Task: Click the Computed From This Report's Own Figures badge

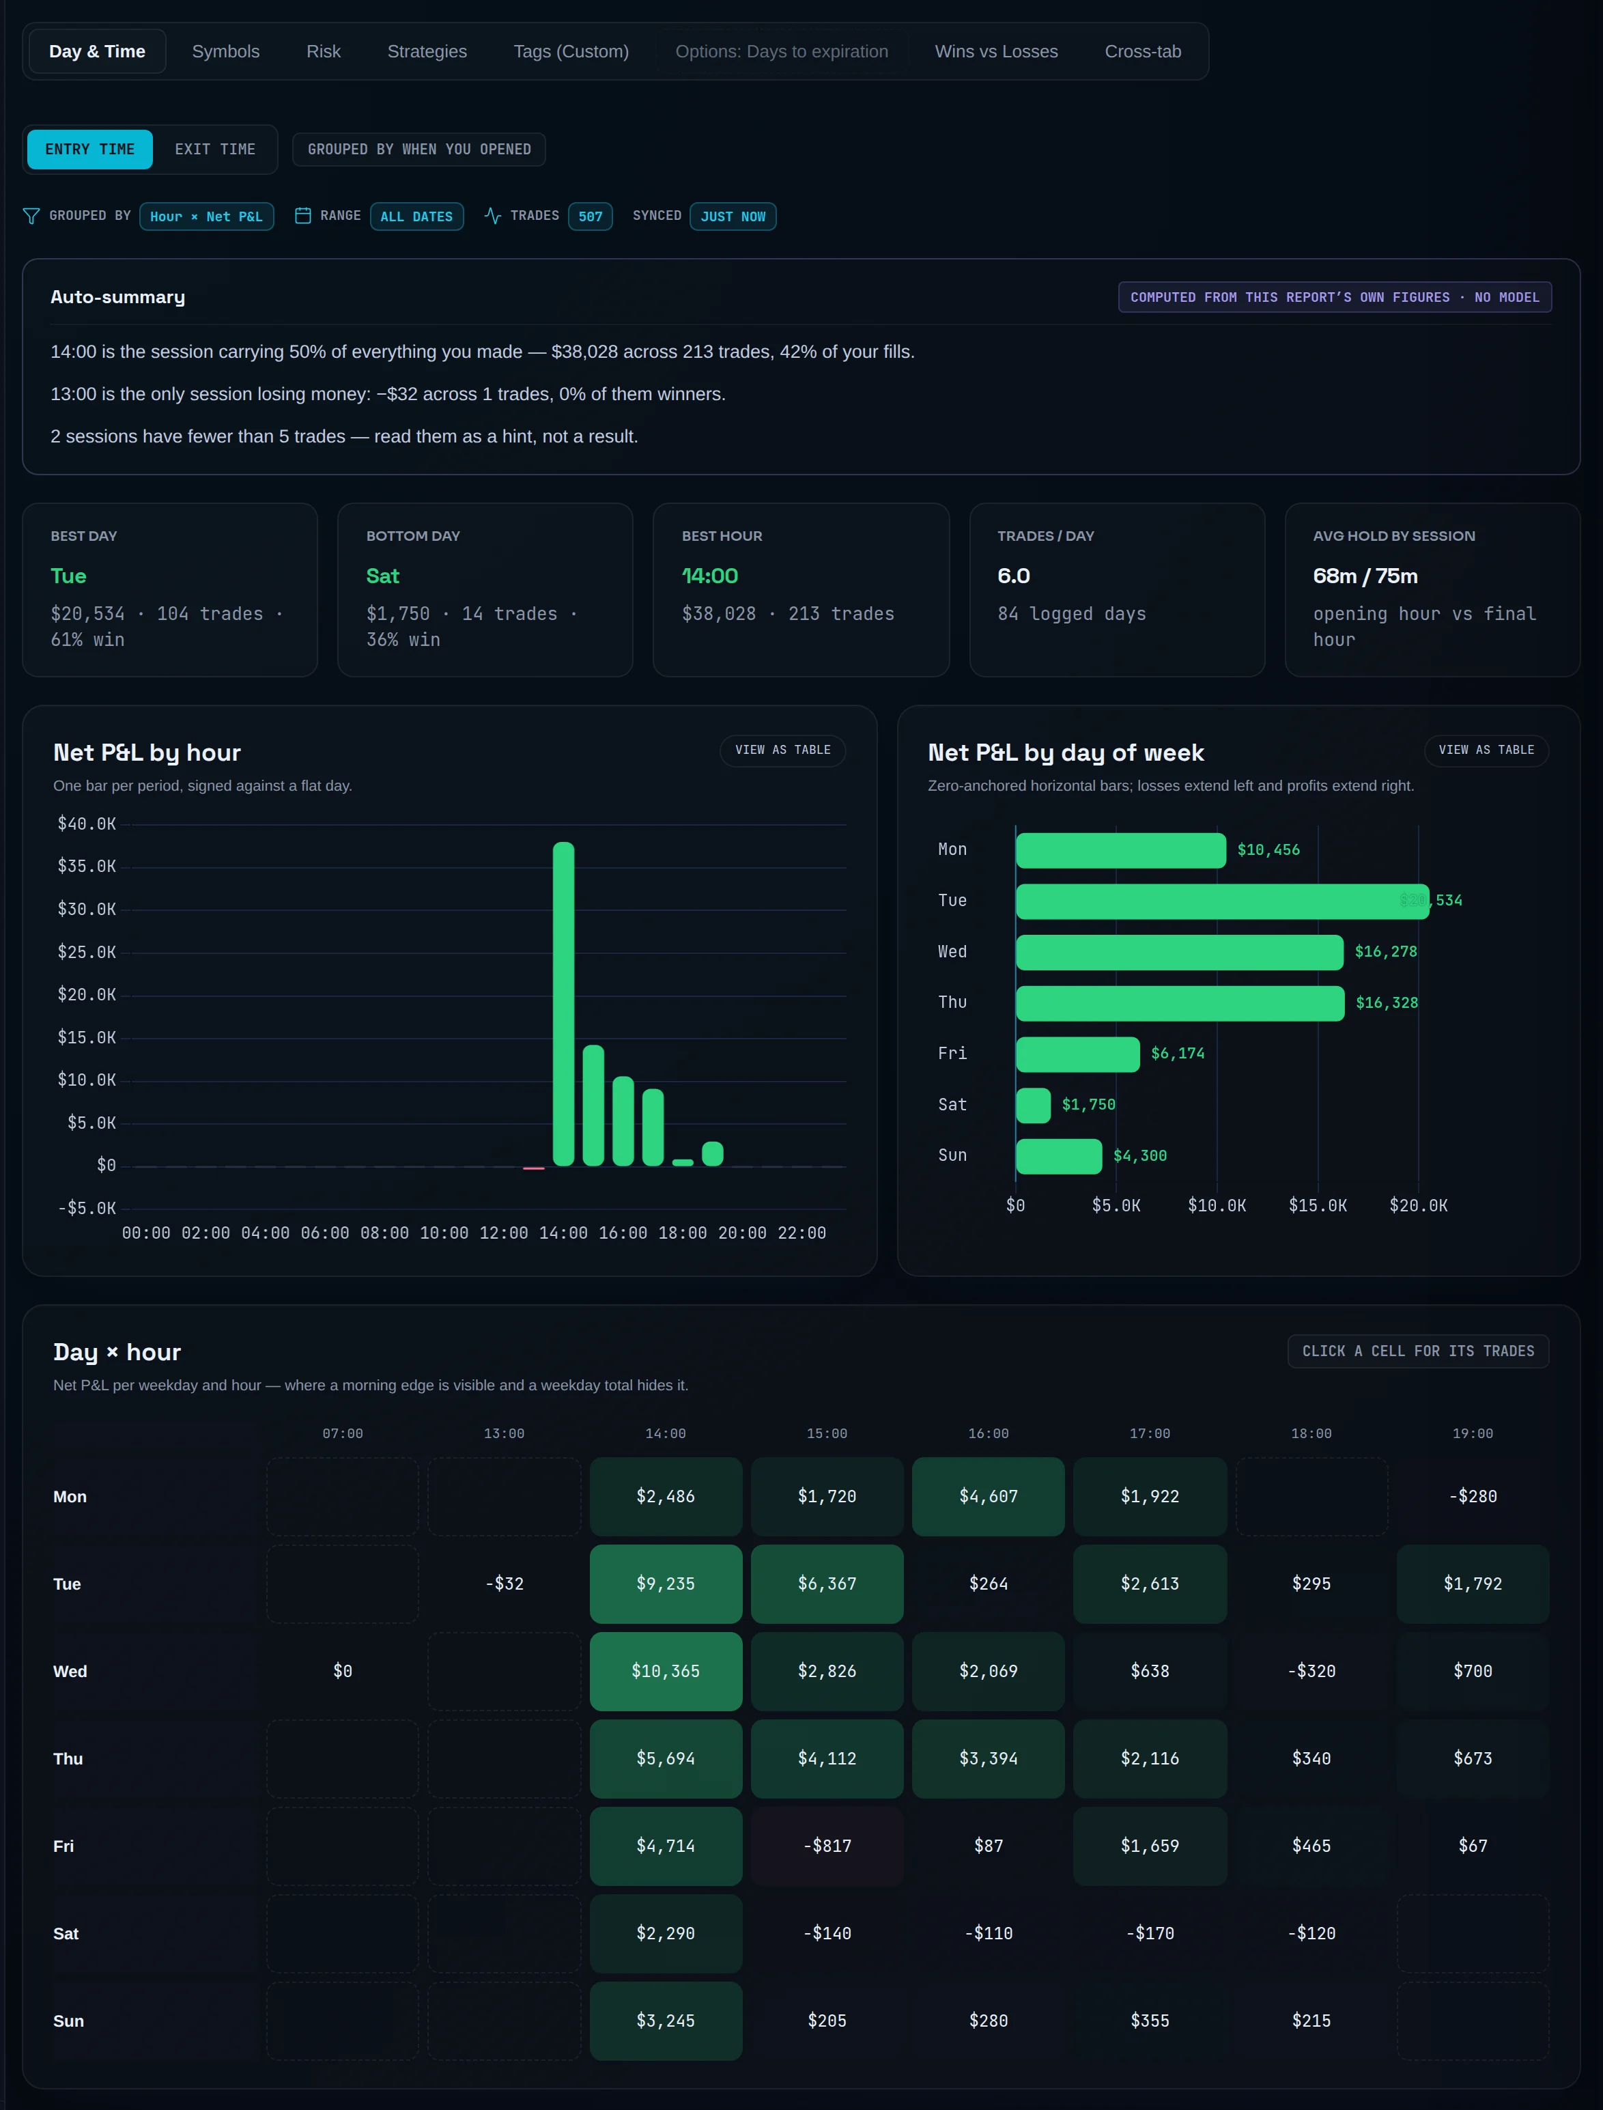Action: point(1335,298)
